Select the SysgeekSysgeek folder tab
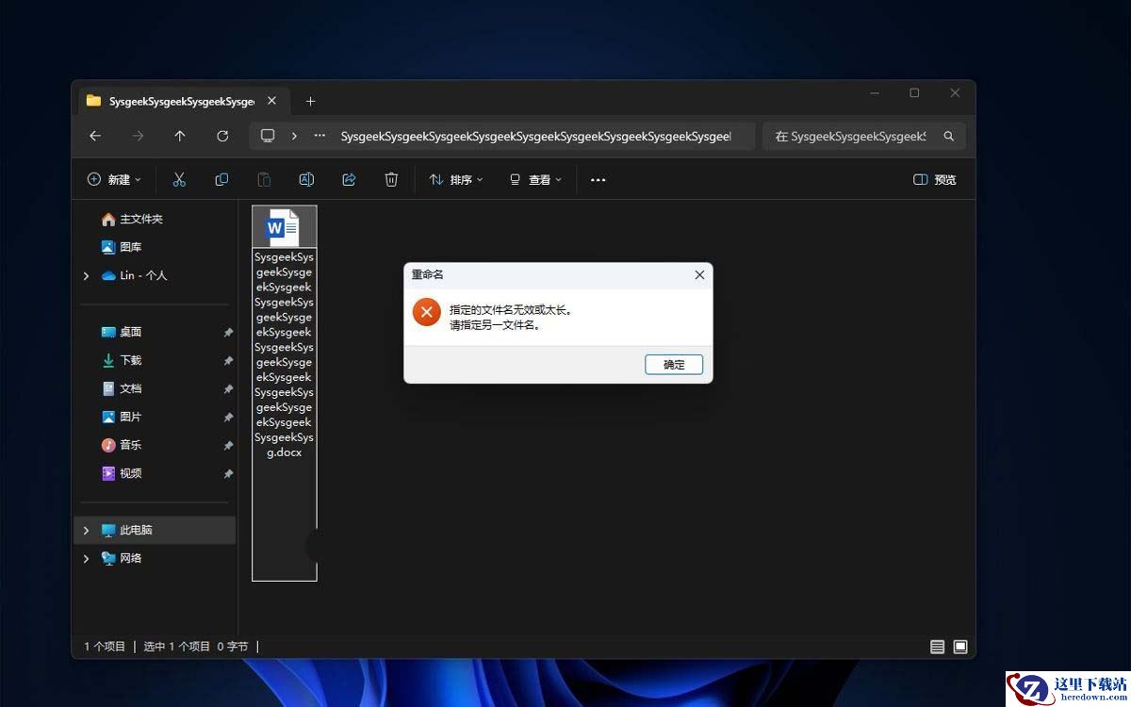 click(x=182, y=101)
